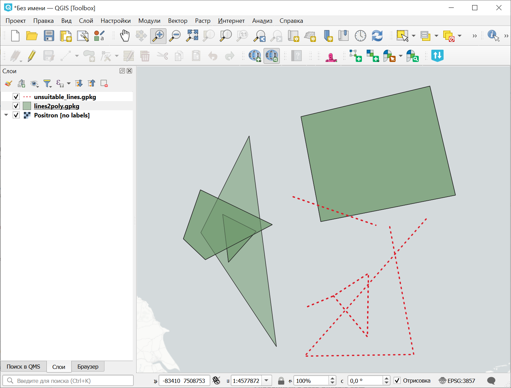Click Zoom Full extent icon
Screen dimensions: 511x388
(192, 36)
